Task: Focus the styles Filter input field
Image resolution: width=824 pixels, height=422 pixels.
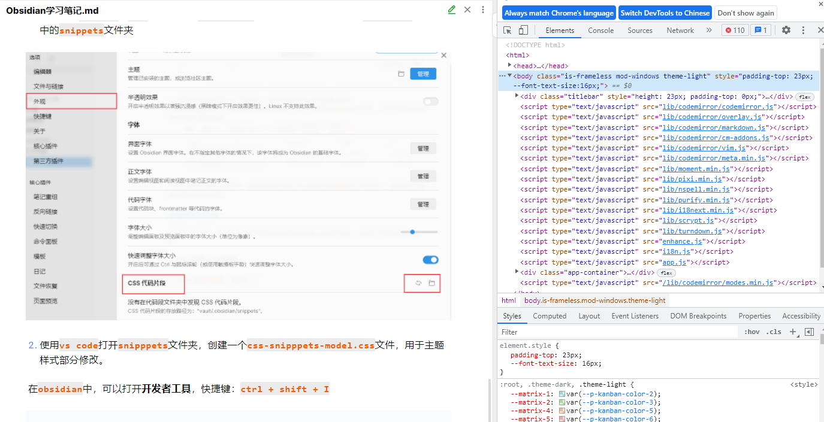Action: coord(617,332)
